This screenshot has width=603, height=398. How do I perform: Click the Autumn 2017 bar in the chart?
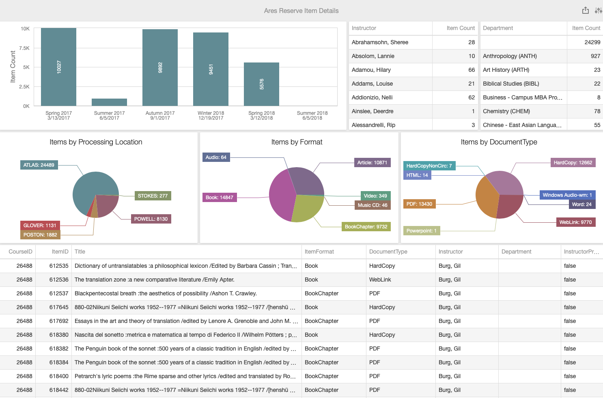tap(160, 67)
